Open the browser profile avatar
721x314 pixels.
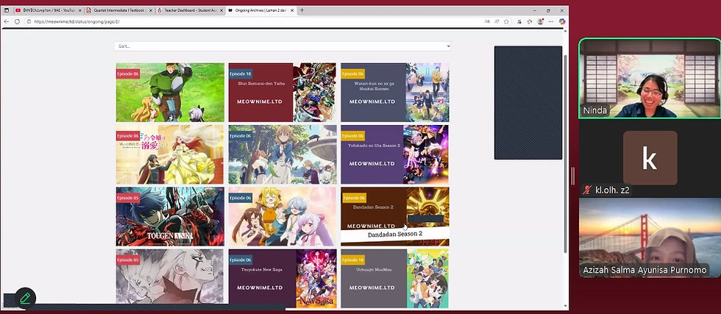[x=540, y=21]
